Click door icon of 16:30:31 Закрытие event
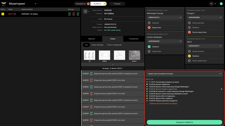Image resolution: width=225 pixels, height=126 pixels. pyautogui.click(x=91, y=74)
